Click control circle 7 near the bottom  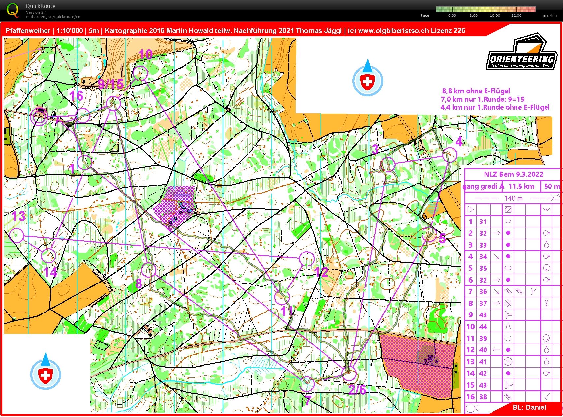pos(308,383)
